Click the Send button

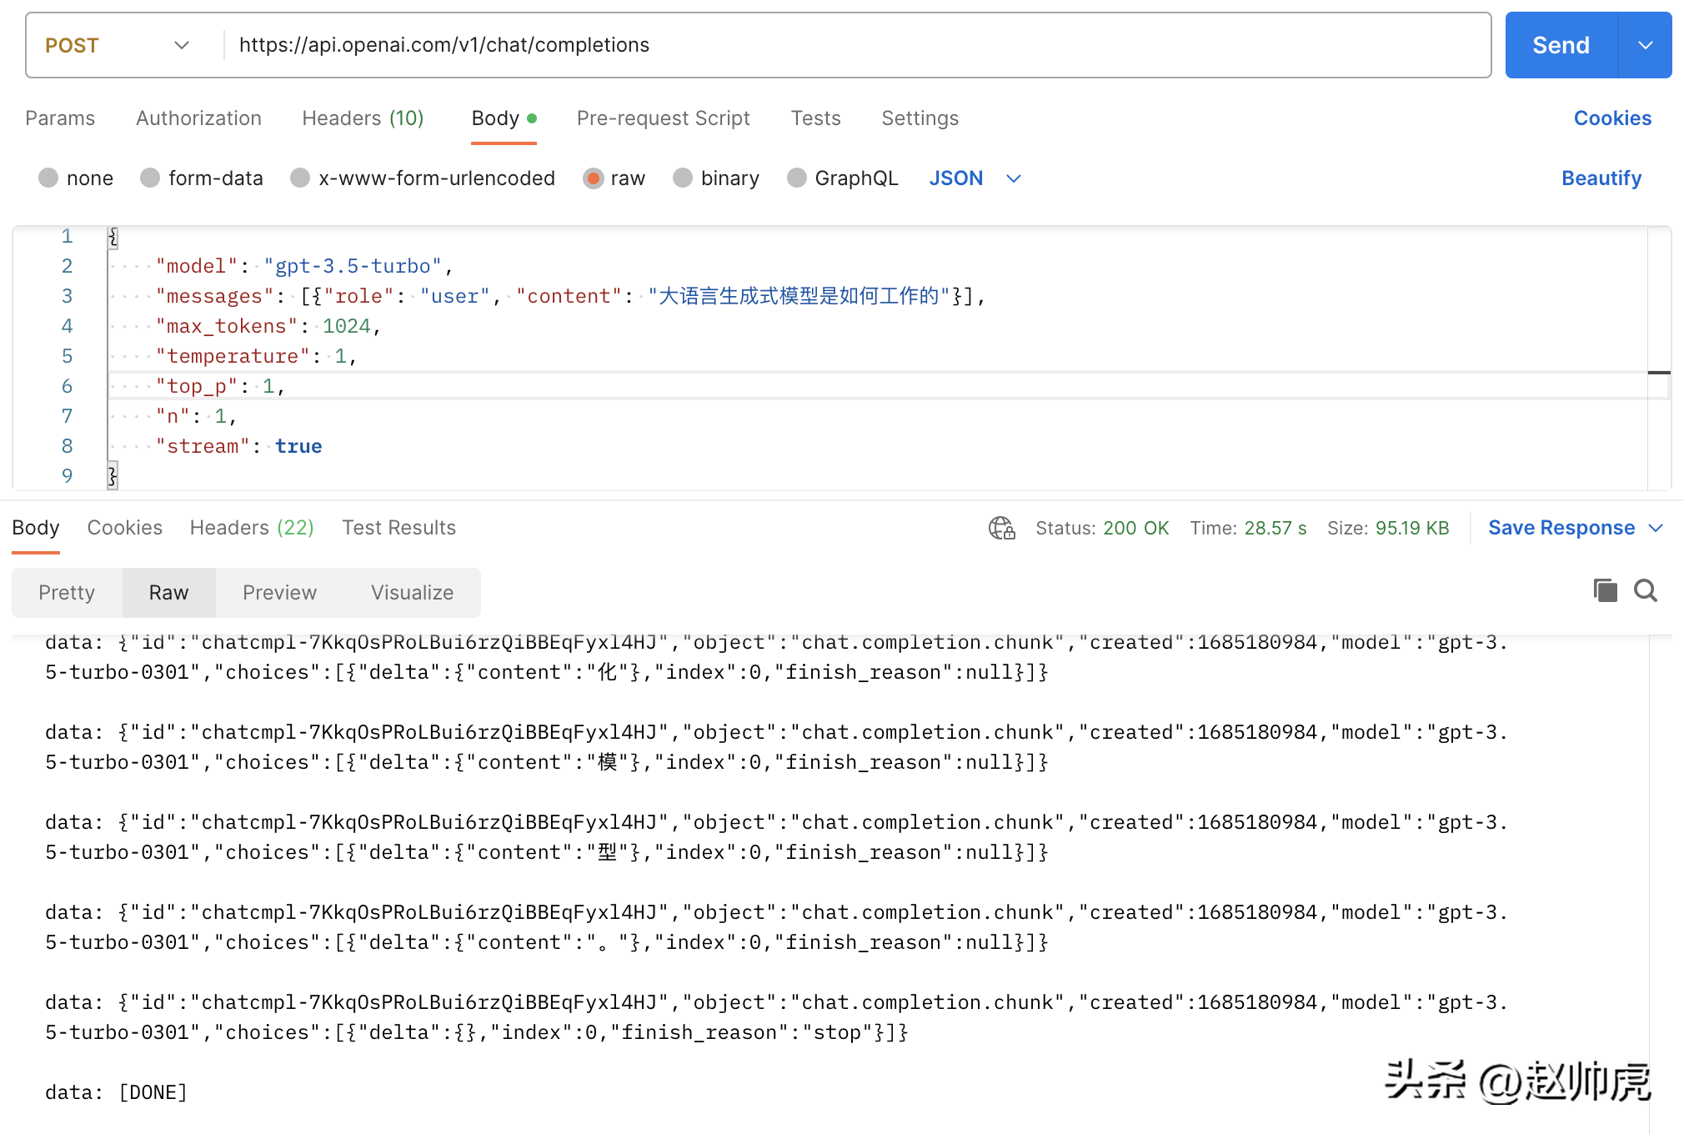pos(1561,45)
